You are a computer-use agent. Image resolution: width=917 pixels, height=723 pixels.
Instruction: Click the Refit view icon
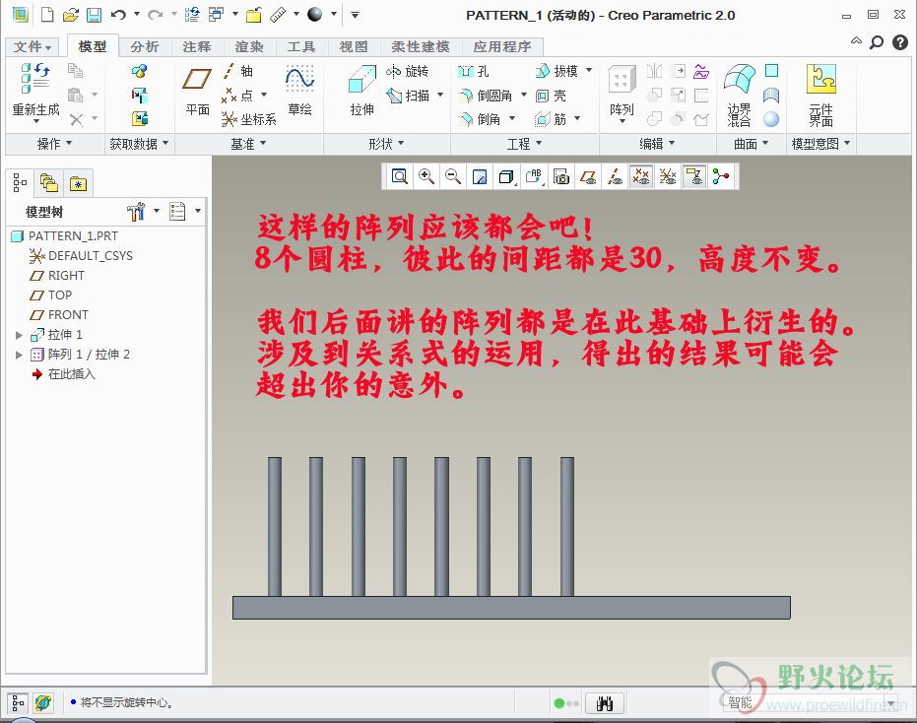(400, 176)
